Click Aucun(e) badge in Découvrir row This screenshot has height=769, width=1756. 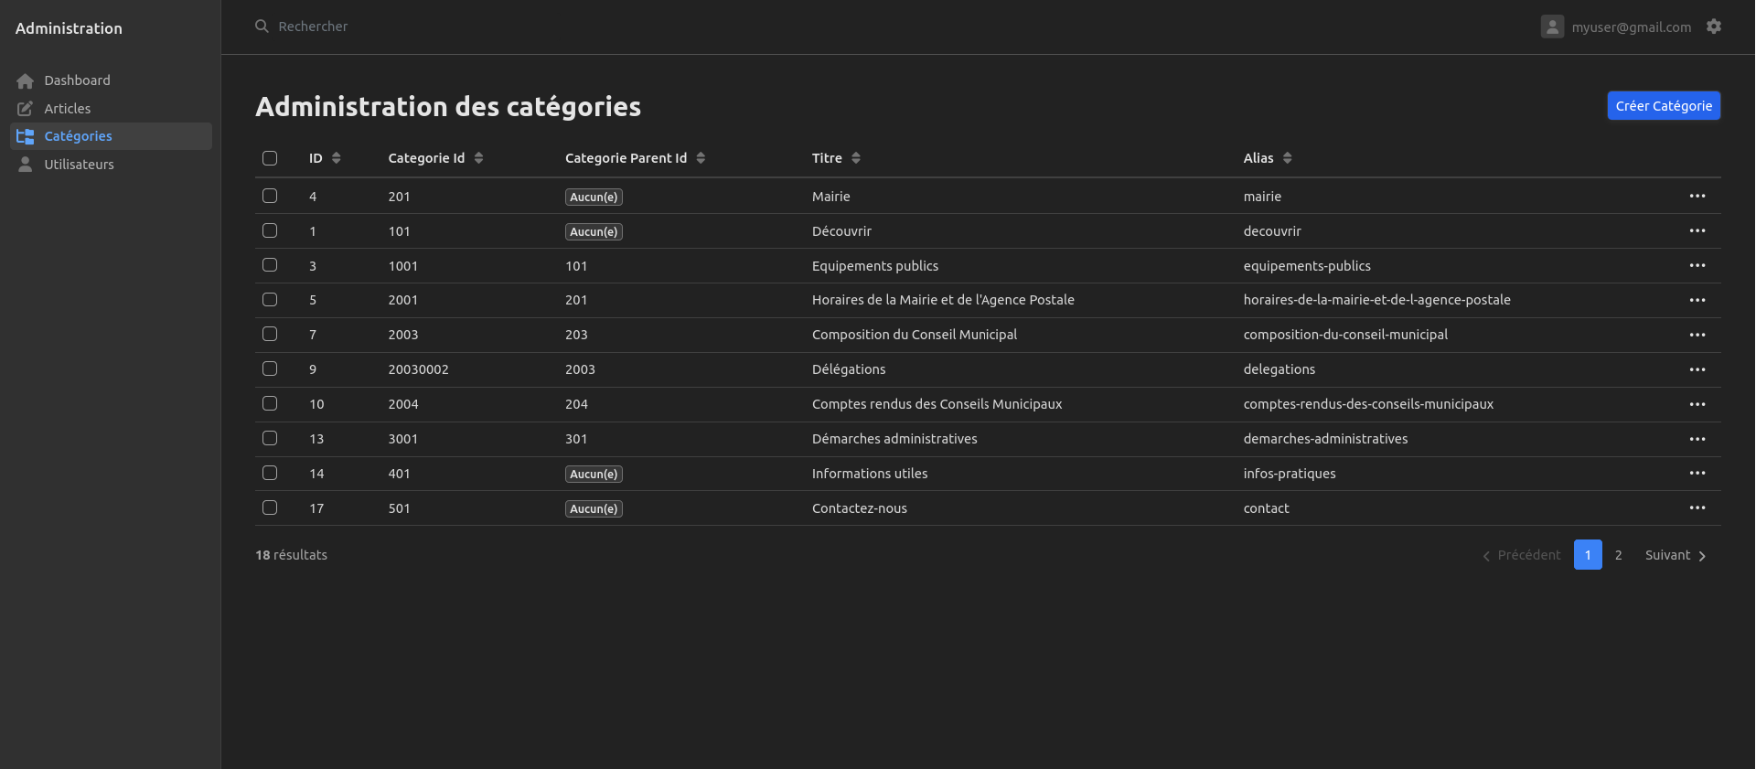click(594, 232)
